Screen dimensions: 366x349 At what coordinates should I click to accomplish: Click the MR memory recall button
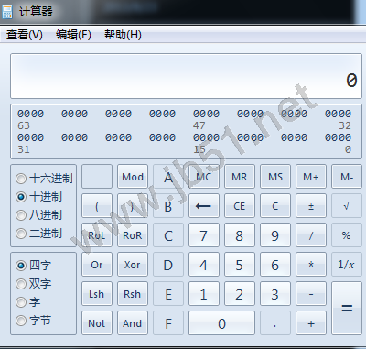point(240,177)
